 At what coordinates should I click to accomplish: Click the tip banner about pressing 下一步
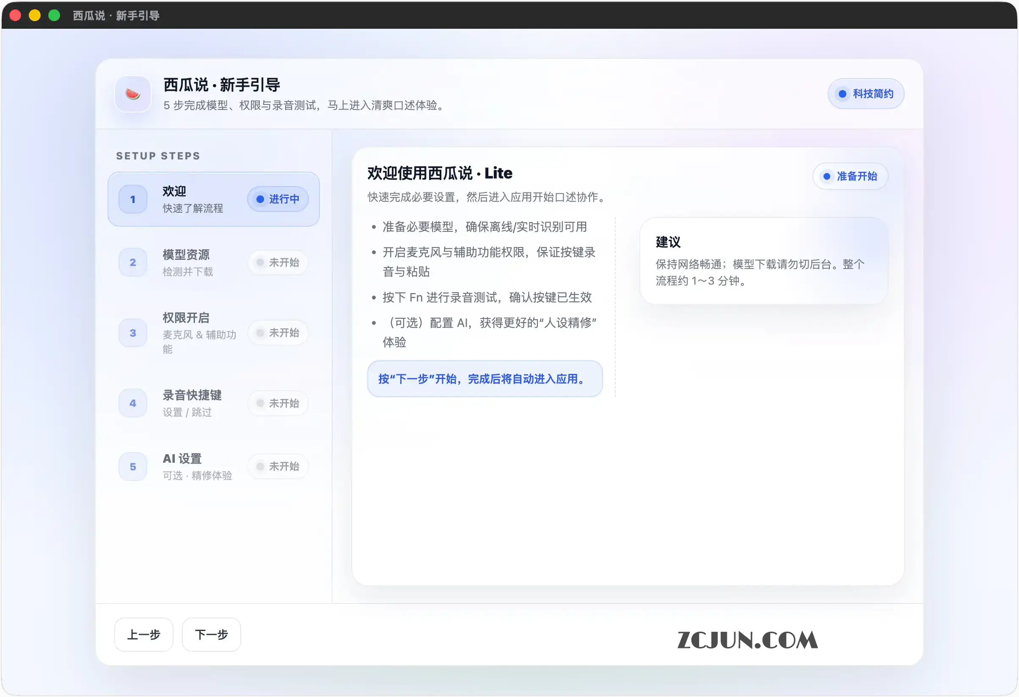click(484, 379)
